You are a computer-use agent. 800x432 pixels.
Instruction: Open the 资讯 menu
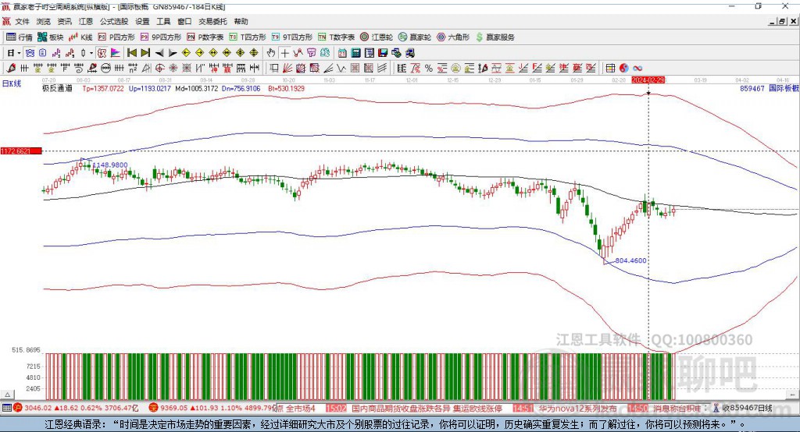point(64,21)
